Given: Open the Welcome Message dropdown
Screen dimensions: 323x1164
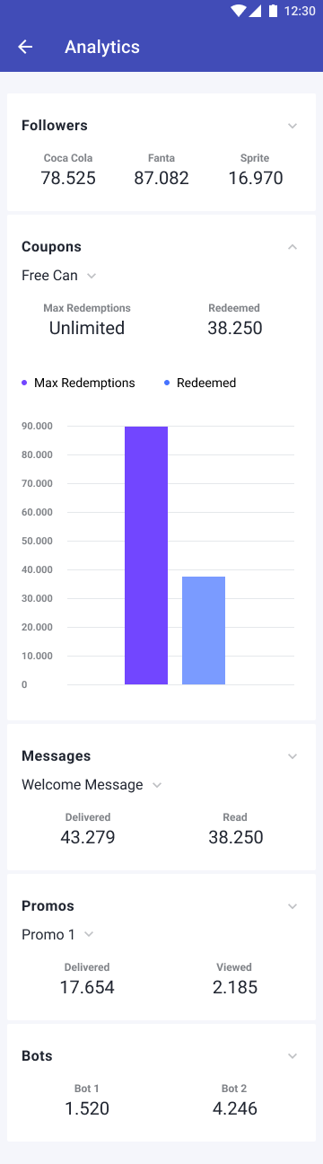Looking at the screenshot, I should click(92, 785).
